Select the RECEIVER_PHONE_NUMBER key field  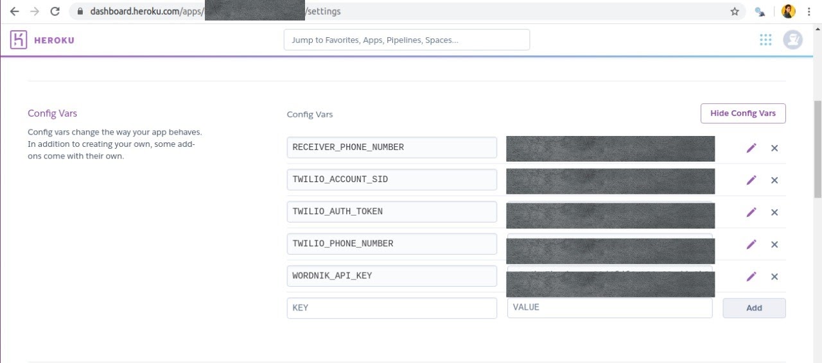click(x=392, y=148)
